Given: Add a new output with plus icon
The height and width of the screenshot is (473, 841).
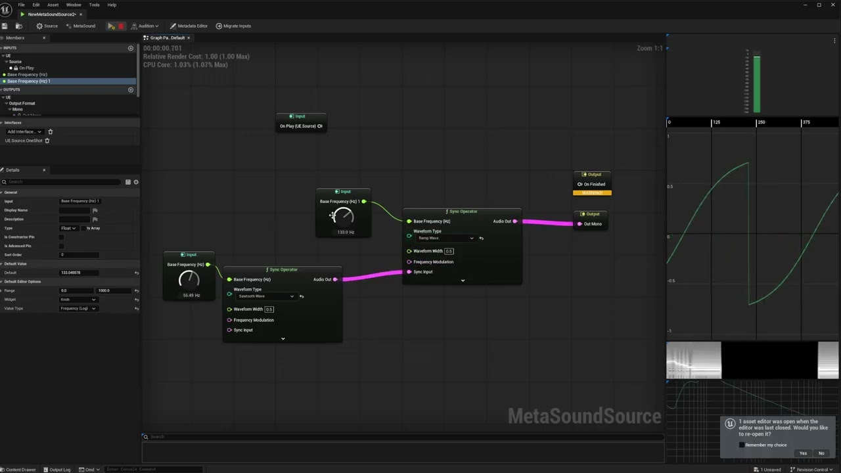Looking at the screenshot, I should (130, 89).
